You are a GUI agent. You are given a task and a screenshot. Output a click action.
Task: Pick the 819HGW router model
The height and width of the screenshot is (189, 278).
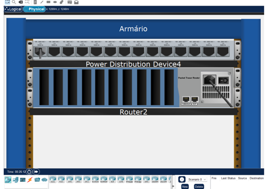click(x=104, y=179)
